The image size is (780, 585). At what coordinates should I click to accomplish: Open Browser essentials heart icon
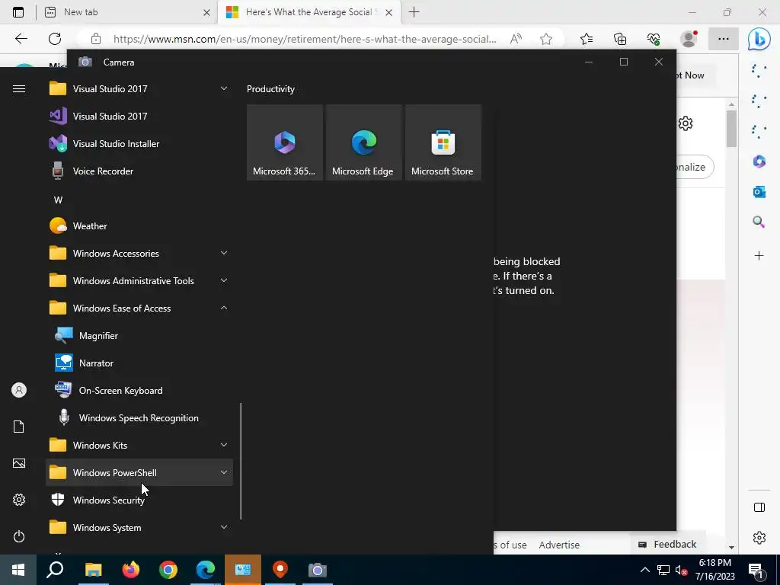point(654,39)
